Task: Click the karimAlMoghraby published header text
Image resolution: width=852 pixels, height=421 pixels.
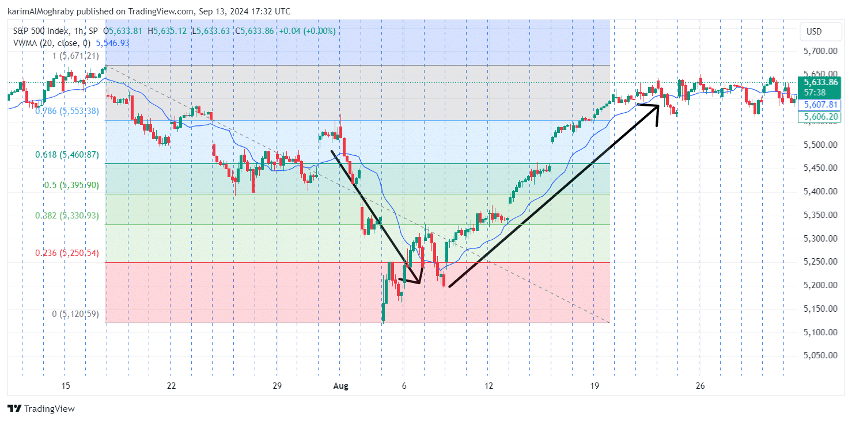Action: coord(149,12)
